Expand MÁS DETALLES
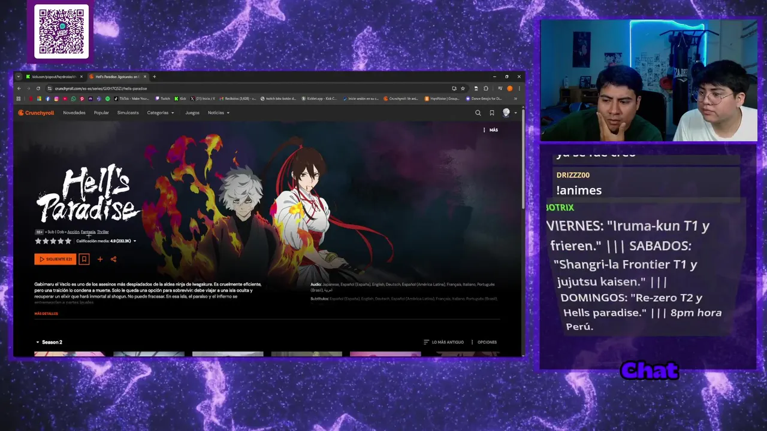The image size is (767, 431). point(46,314)
